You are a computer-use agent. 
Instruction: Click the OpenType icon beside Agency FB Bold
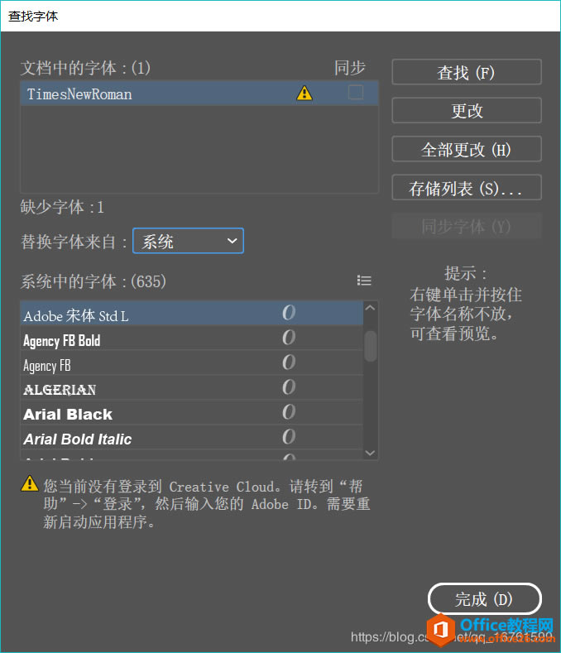click(x=289, y=338)
